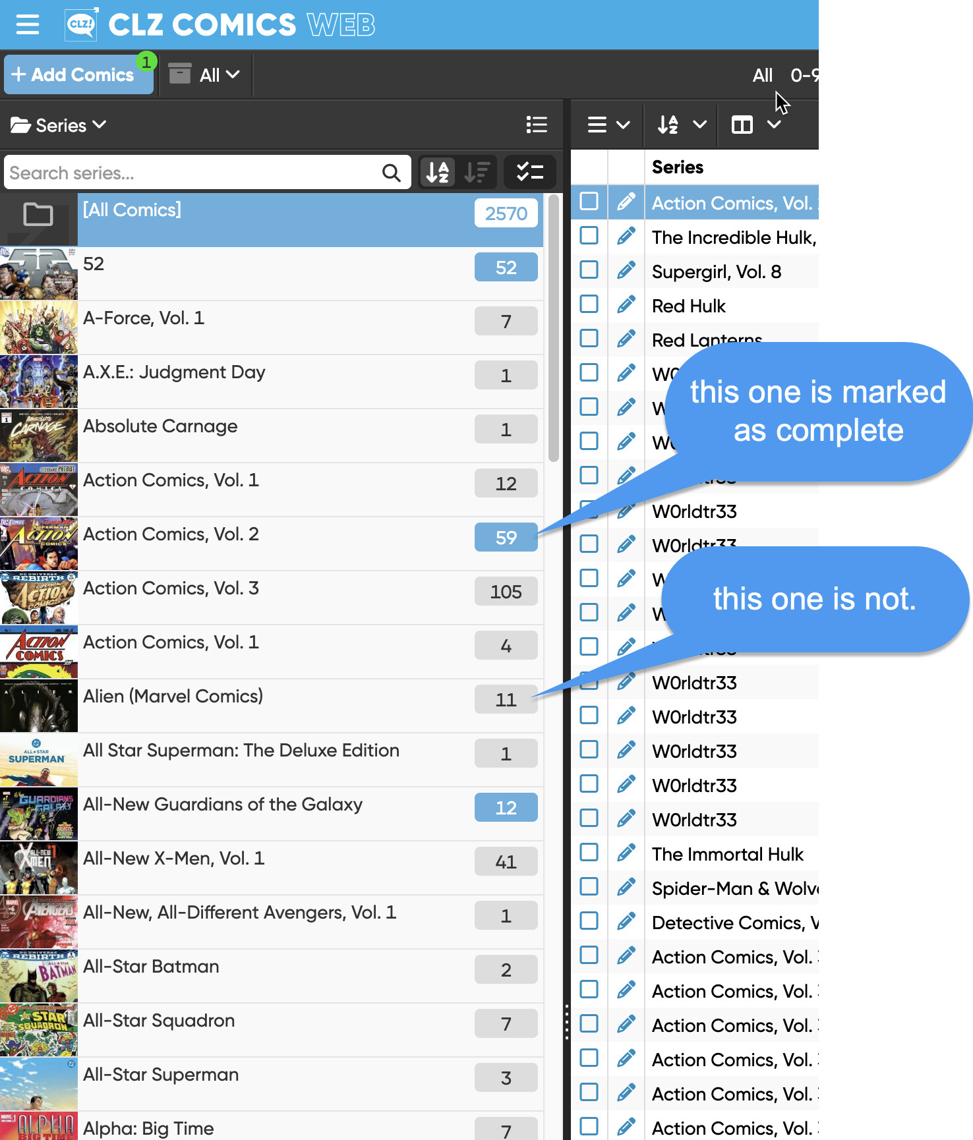The width and height of the screenshot is (973, 1140).
Task: Check the box for The Incredible Hulk
Action: [x=589, y=236]
